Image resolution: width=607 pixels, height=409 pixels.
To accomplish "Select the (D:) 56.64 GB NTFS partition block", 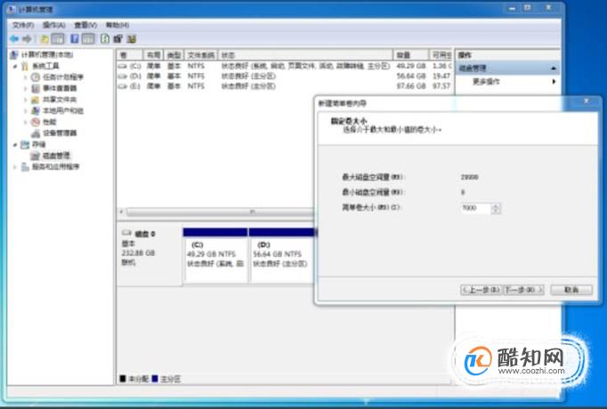I will [x=282, y=255].
